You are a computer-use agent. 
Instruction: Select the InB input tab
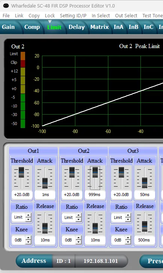coord(133,27)
